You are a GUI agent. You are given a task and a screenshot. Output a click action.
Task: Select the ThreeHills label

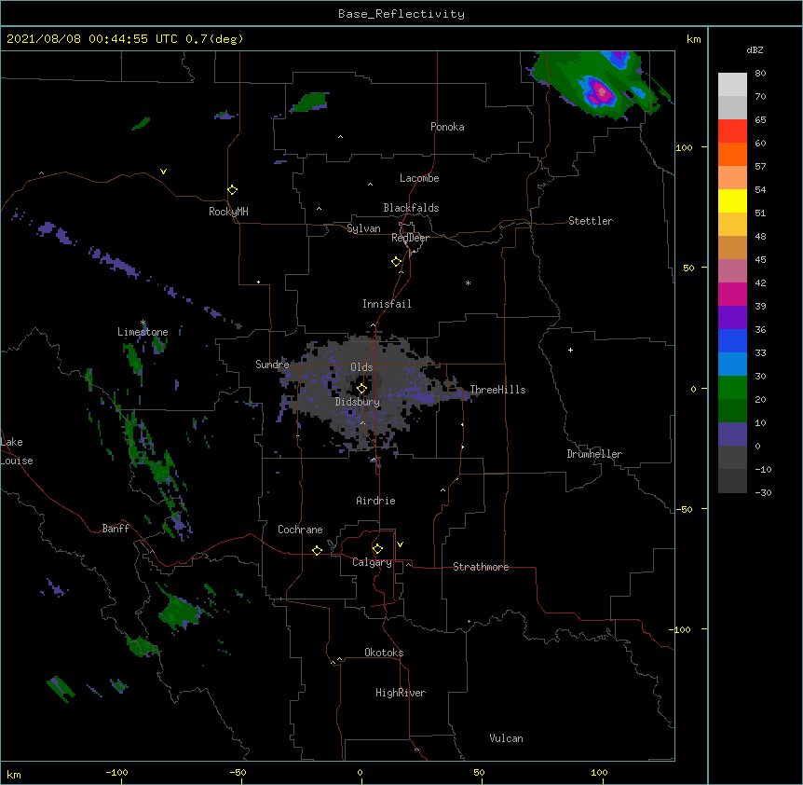(497, 390)
